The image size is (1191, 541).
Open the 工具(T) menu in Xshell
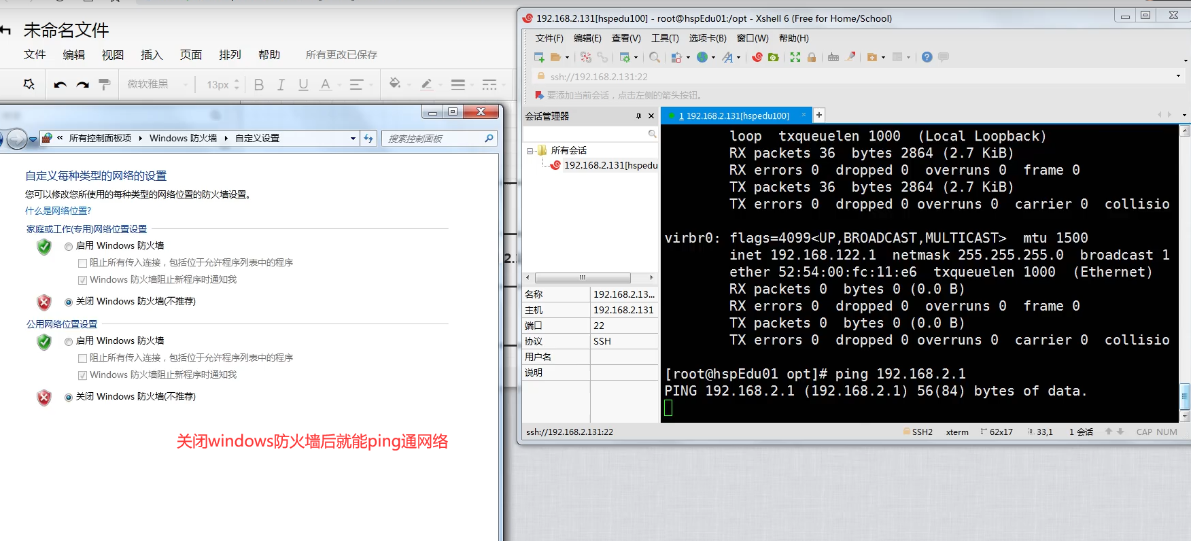(665, 38)
